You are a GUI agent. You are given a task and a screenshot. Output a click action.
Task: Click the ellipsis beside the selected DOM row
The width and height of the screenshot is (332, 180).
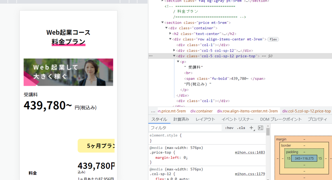[x=151, y=56]
